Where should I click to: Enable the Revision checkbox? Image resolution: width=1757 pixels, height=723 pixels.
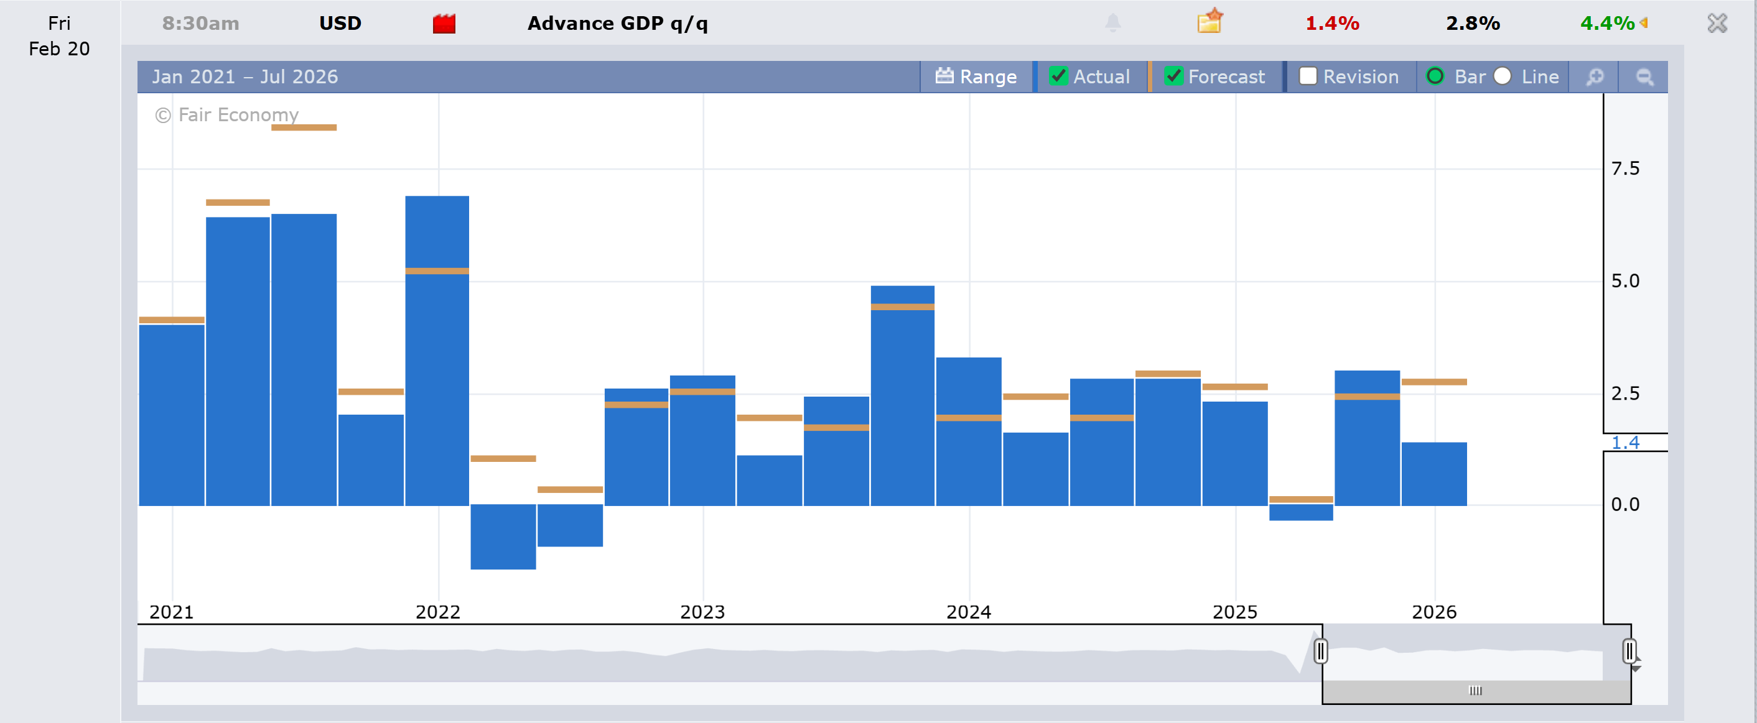(x=1308, y=76)
